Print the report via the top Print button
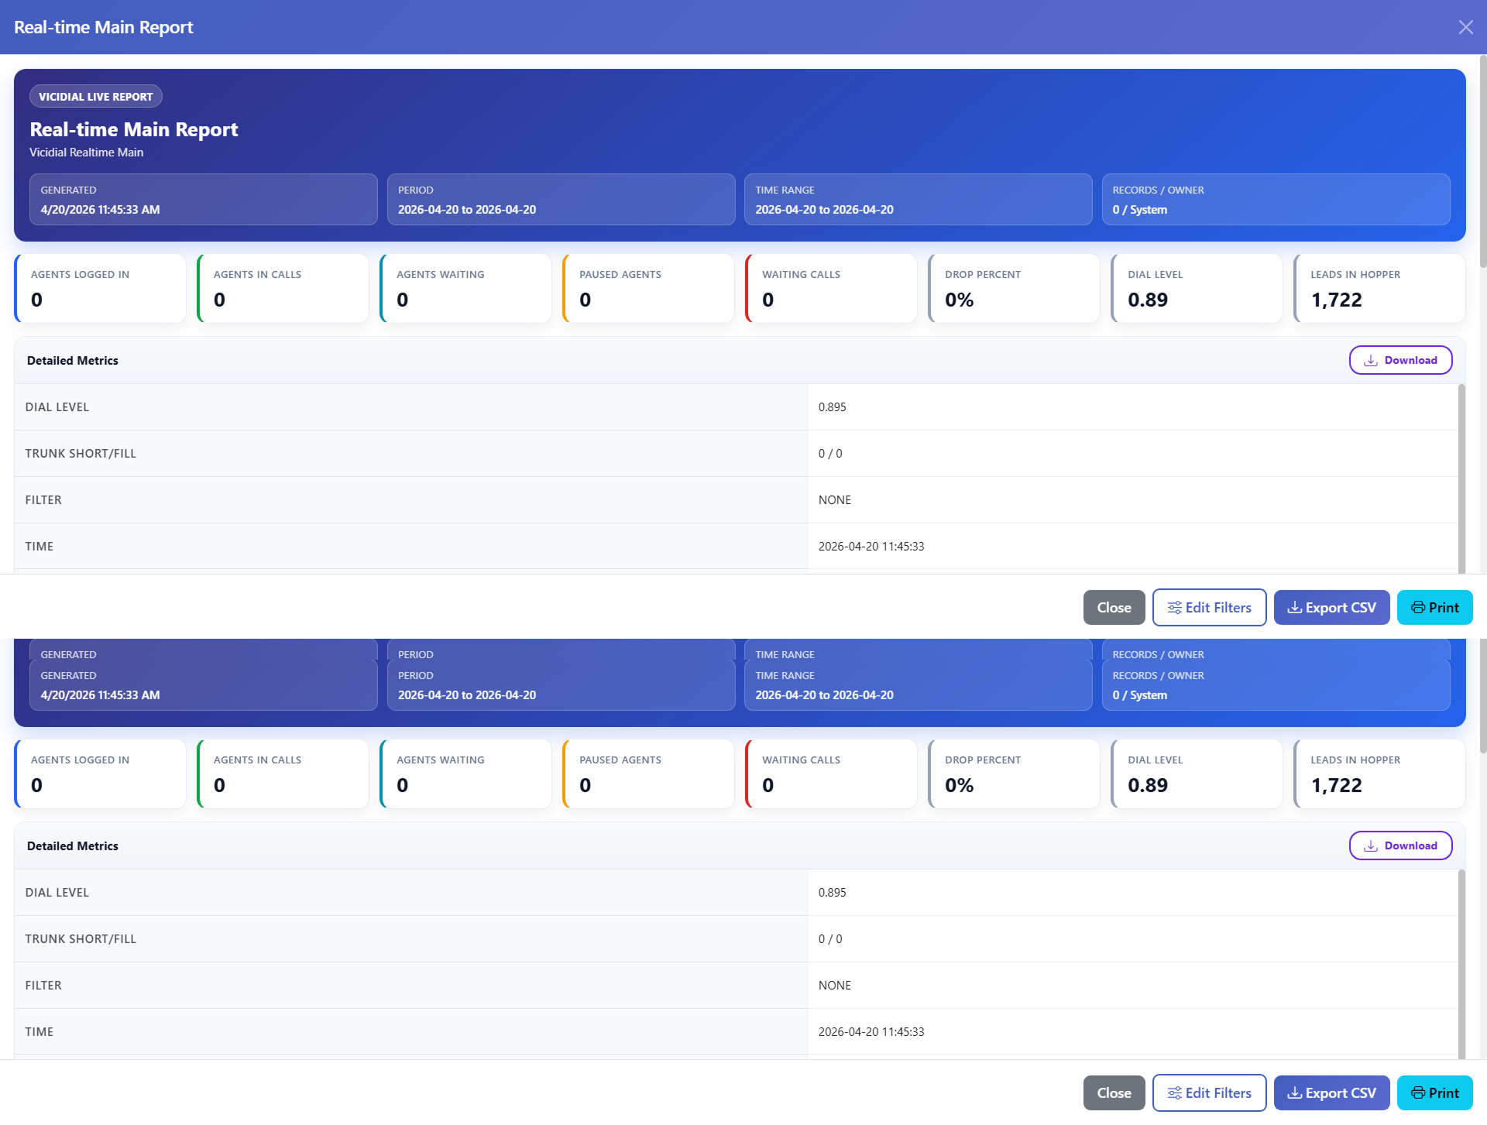Screen dimensions: 1487x1125 (1435, 607)
